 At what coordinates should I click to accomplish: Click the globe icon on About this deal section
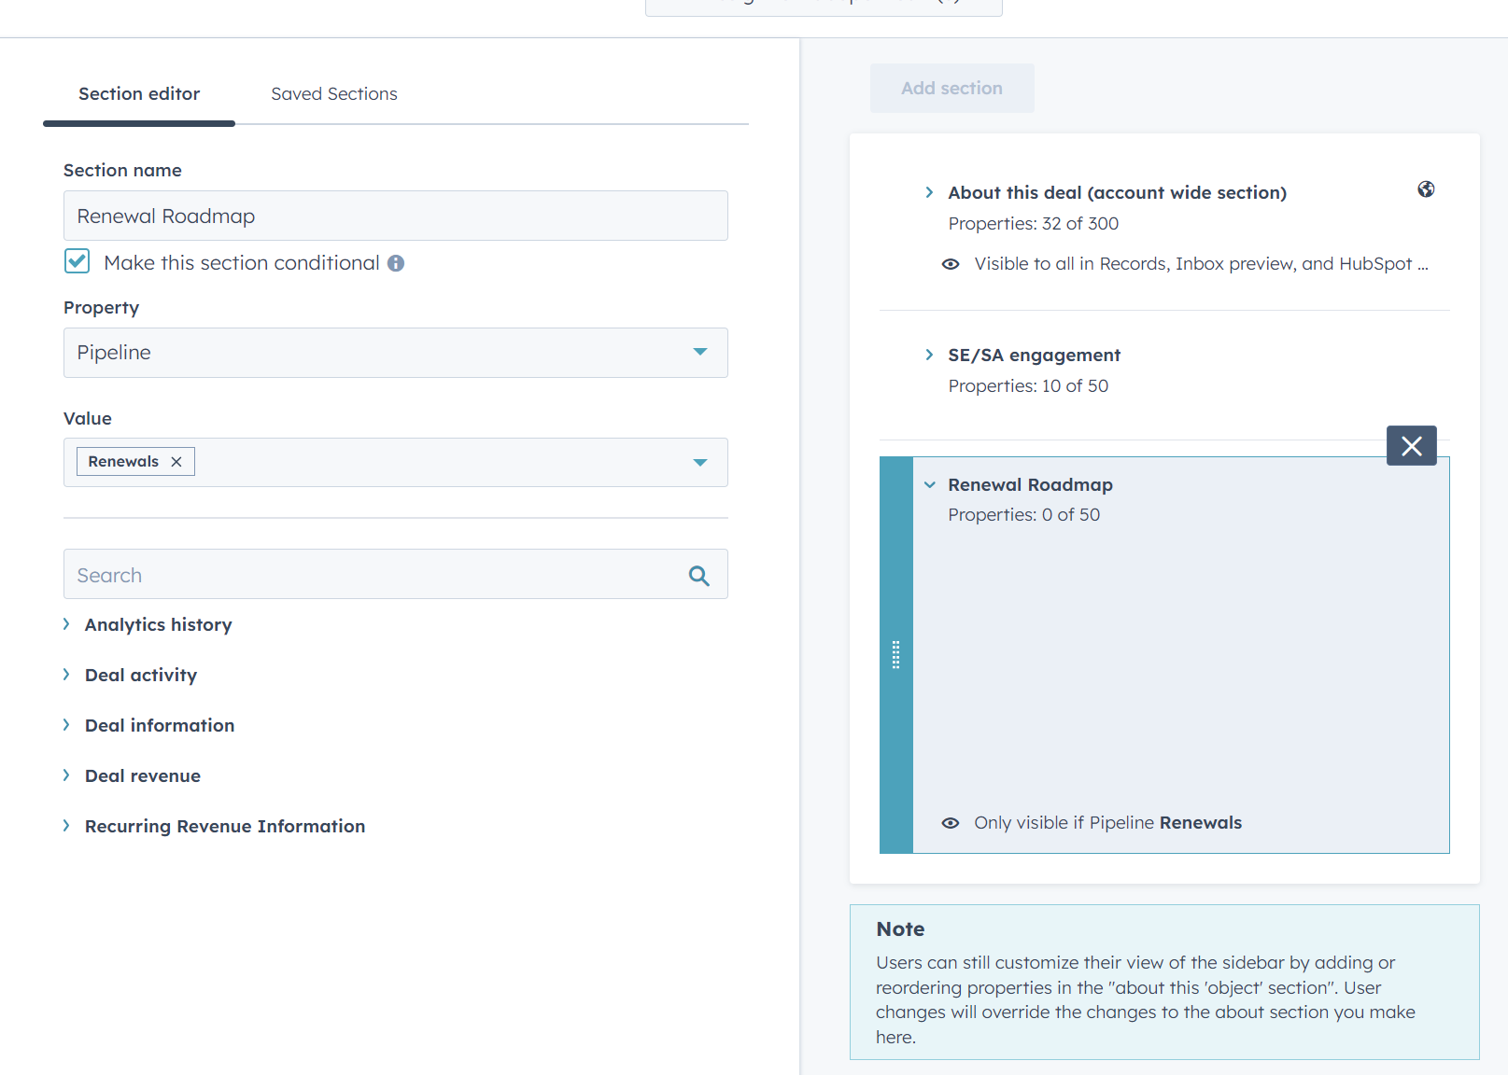[x=1426, y=189]
